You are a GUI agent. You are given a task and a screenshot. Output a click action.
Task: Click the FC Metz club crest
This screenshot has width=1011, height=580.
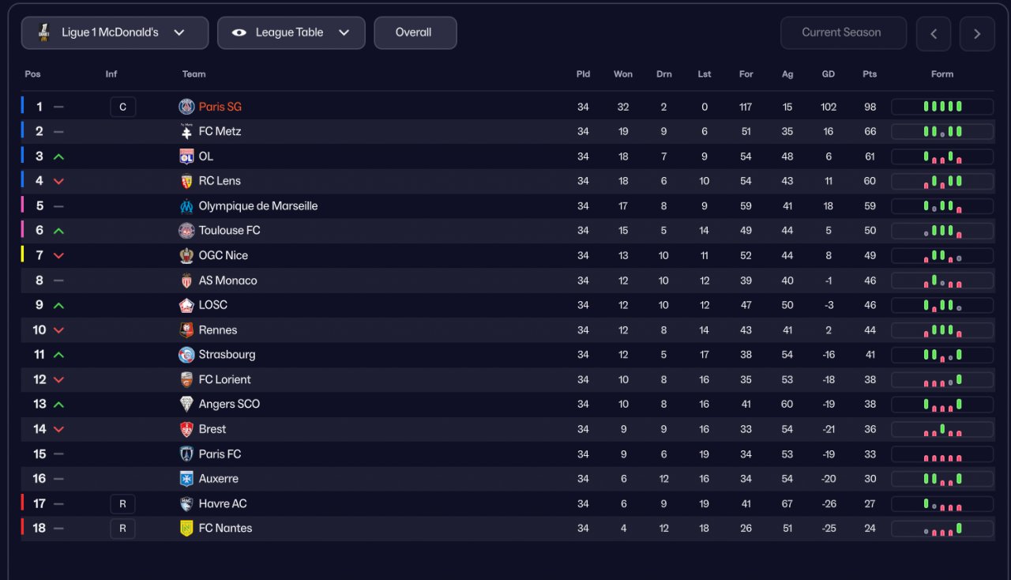point(186,131)
